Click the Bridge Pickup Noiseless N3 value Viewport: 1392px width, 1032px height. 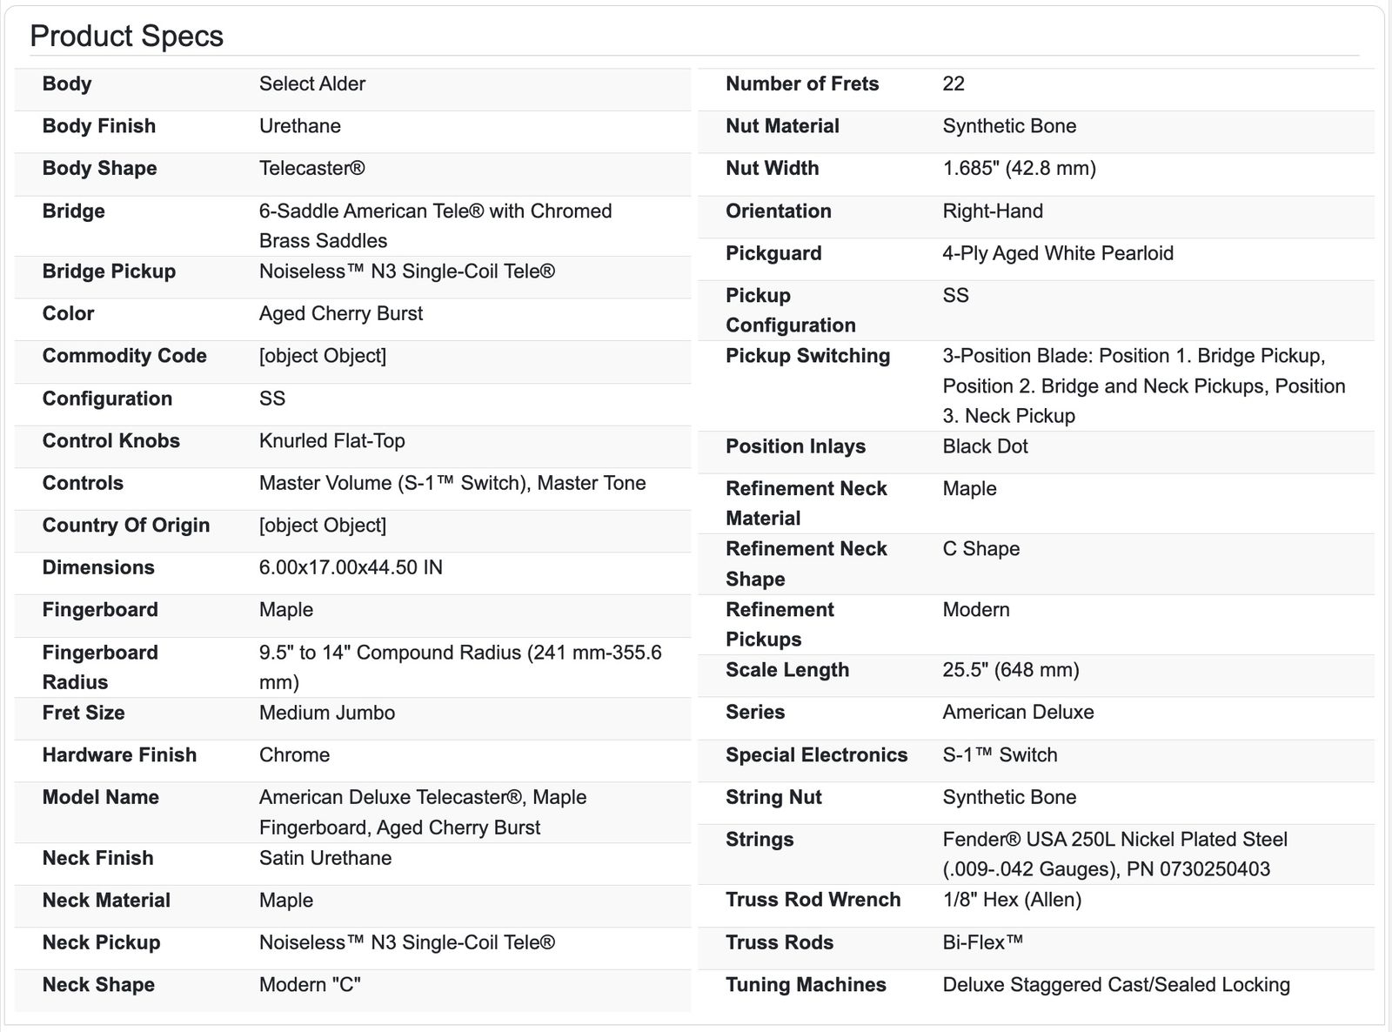(x=407, y=271)
